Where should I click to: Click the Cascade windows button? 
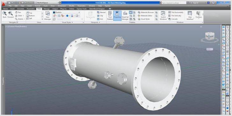pyautogui.click(x=173, y=19)
